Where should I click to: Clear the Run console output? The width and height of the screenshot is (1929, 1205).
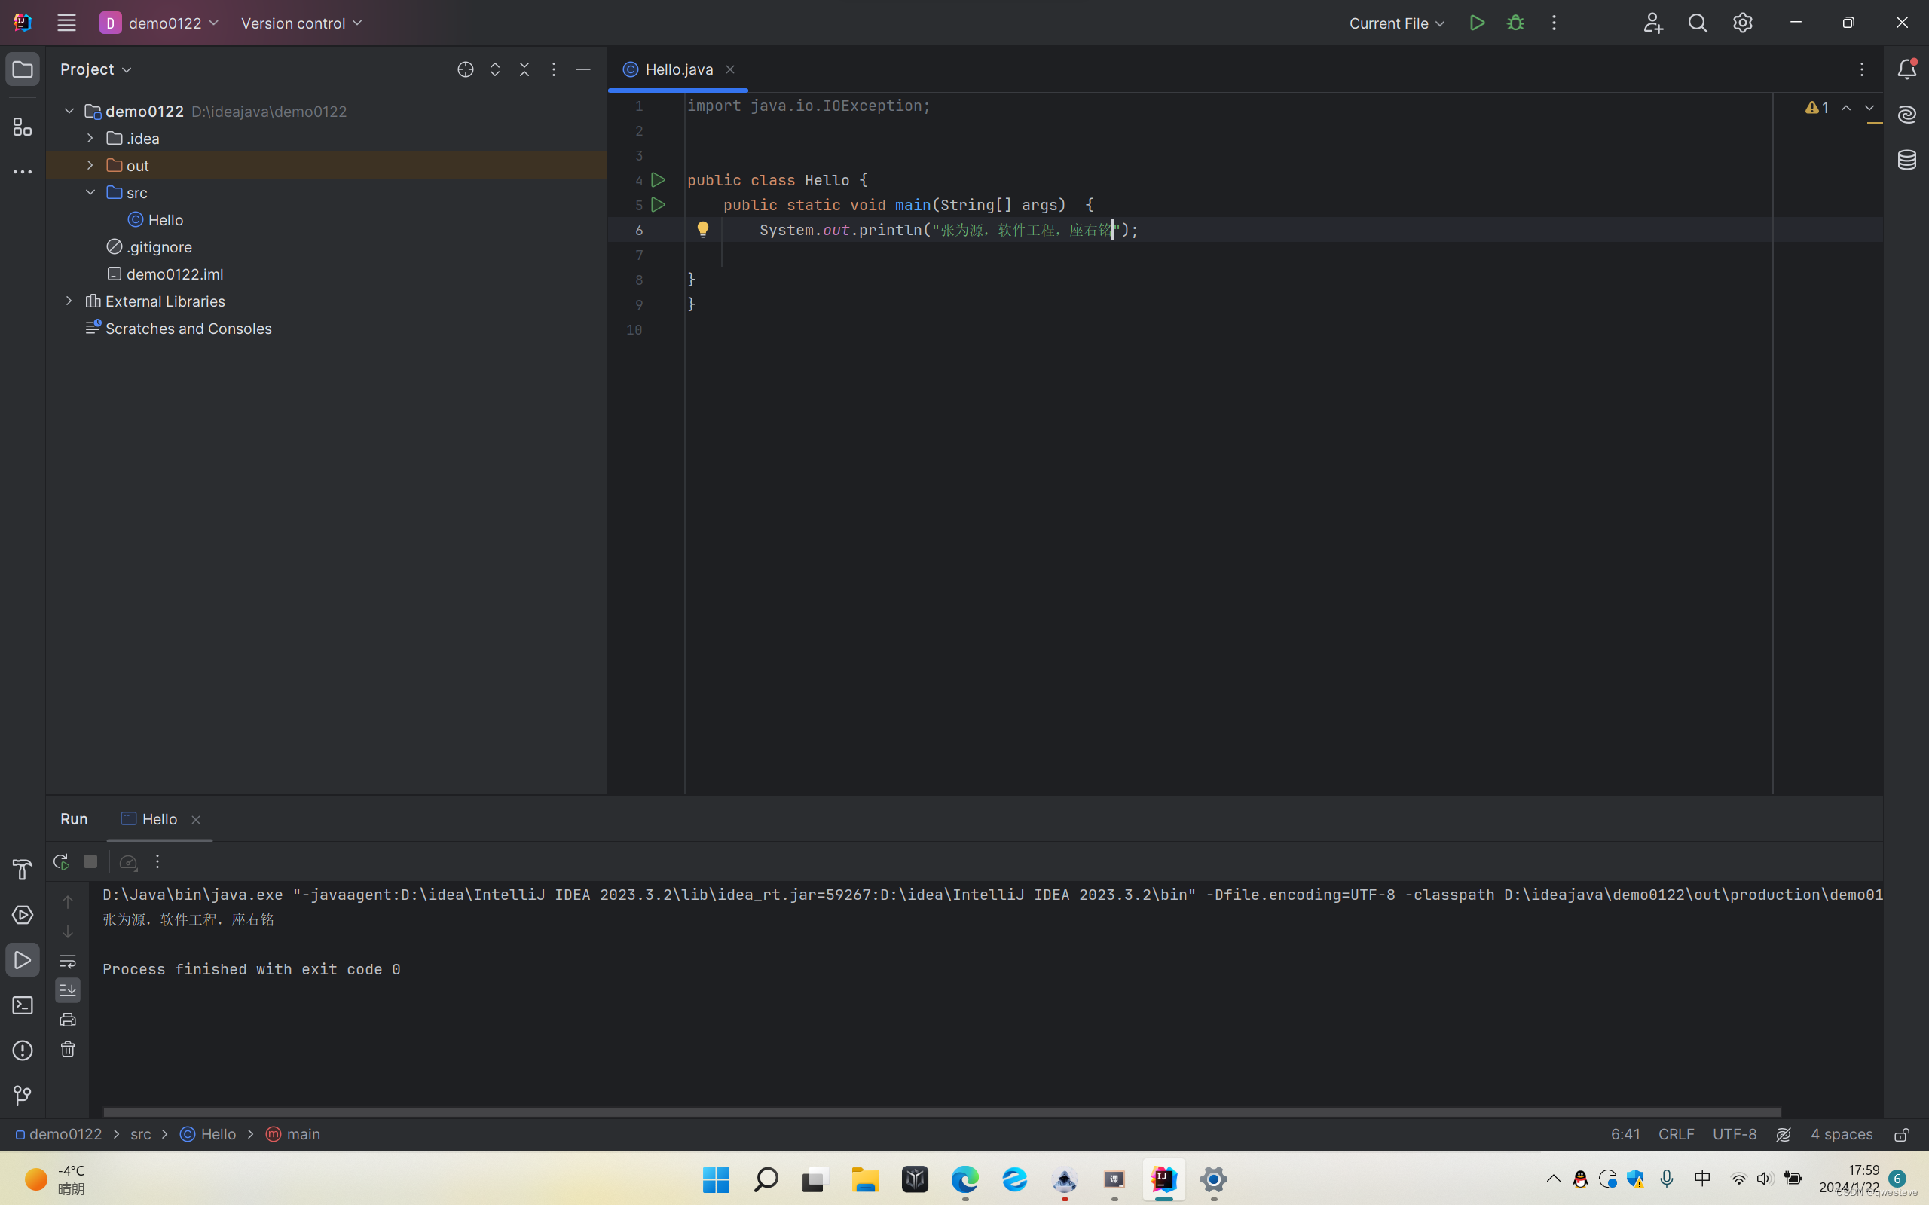(x=68, y=1050)
